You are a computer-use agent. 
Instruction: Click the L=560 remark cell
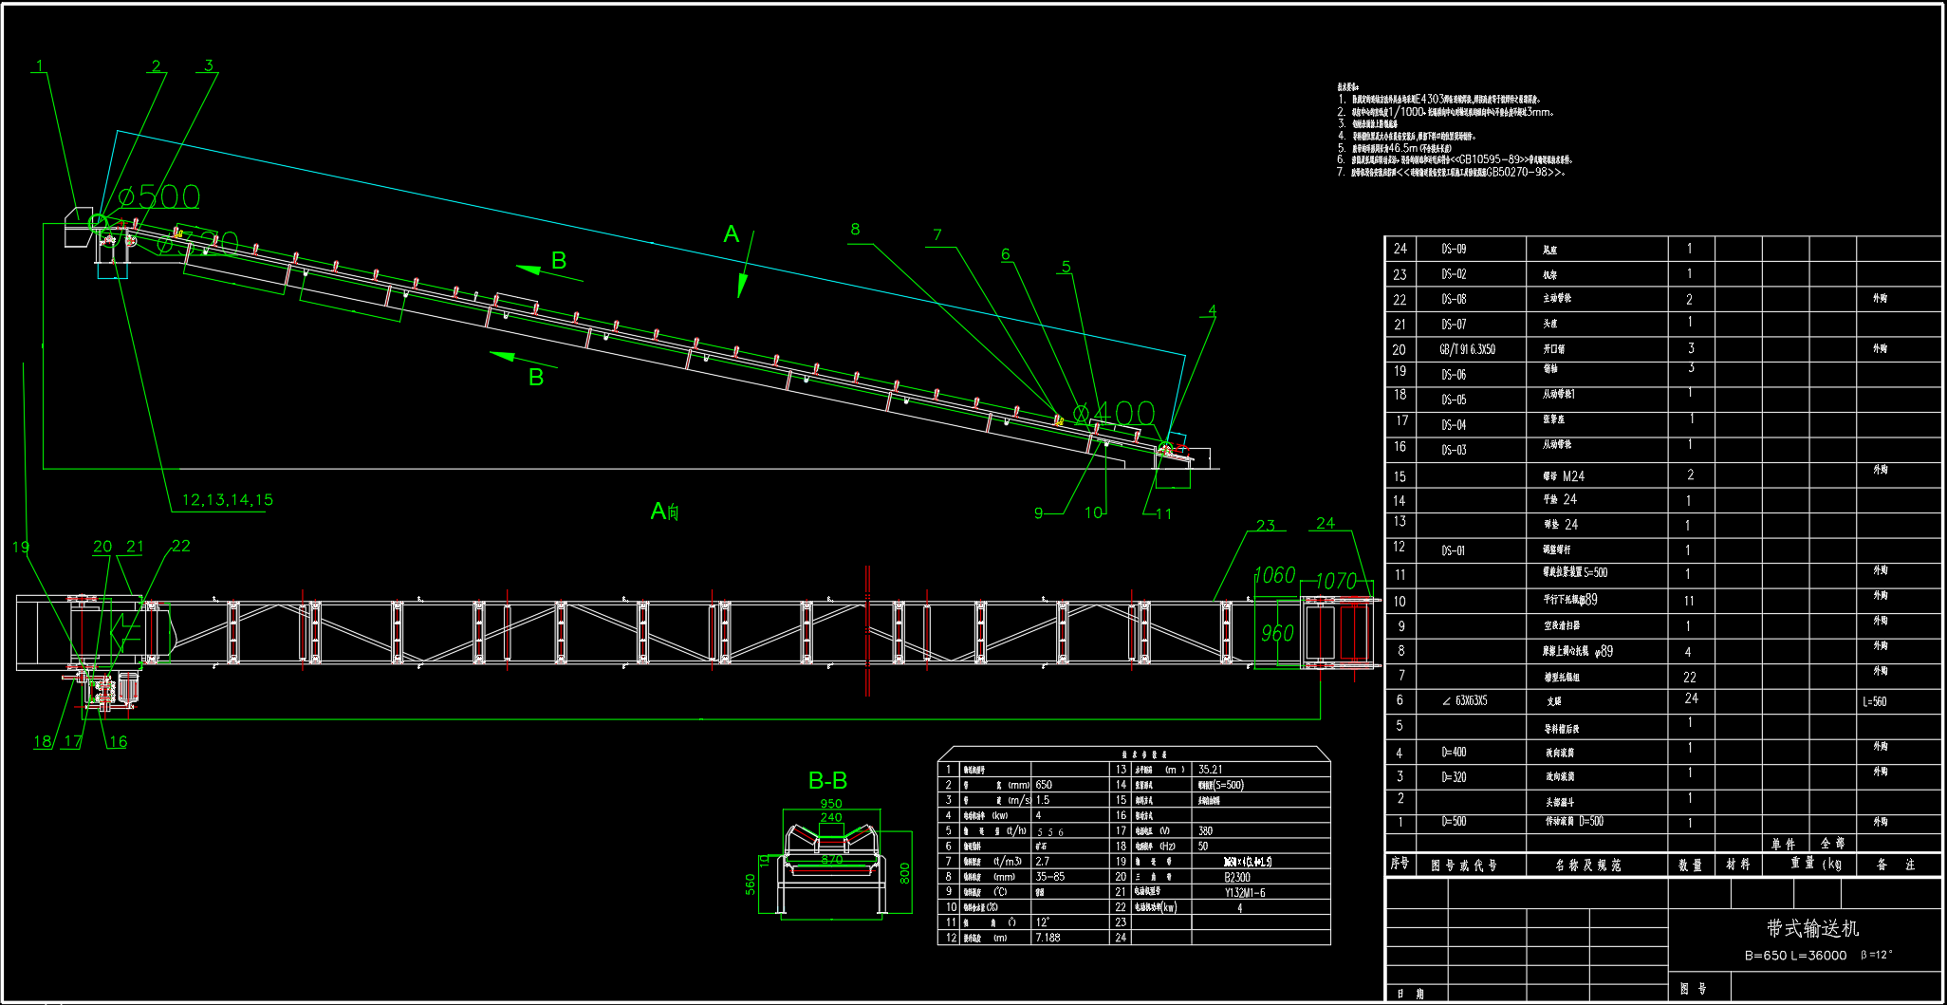[1874, 702]
